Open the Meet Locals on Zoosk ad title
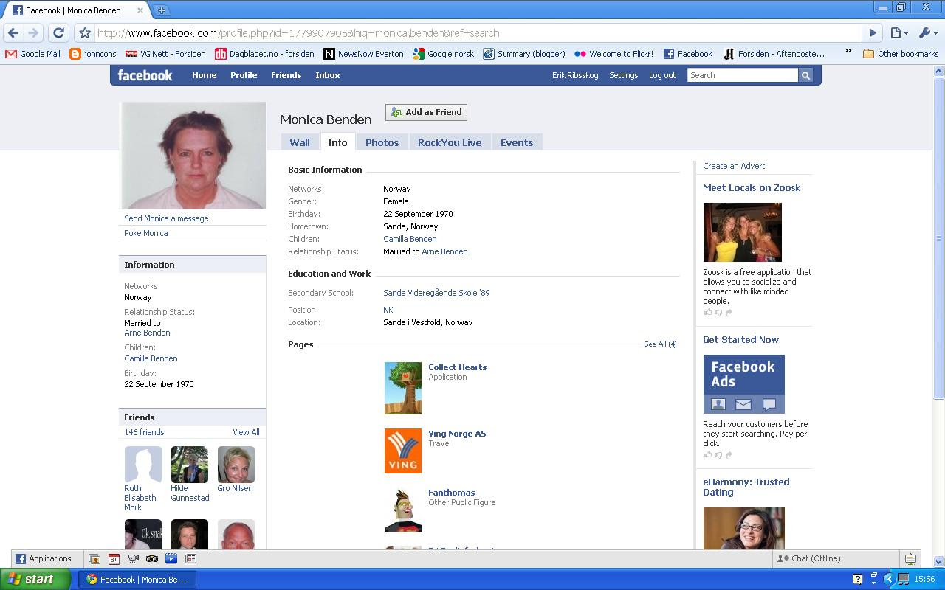This screenshot has width=945, height=590. coord(752,187)
